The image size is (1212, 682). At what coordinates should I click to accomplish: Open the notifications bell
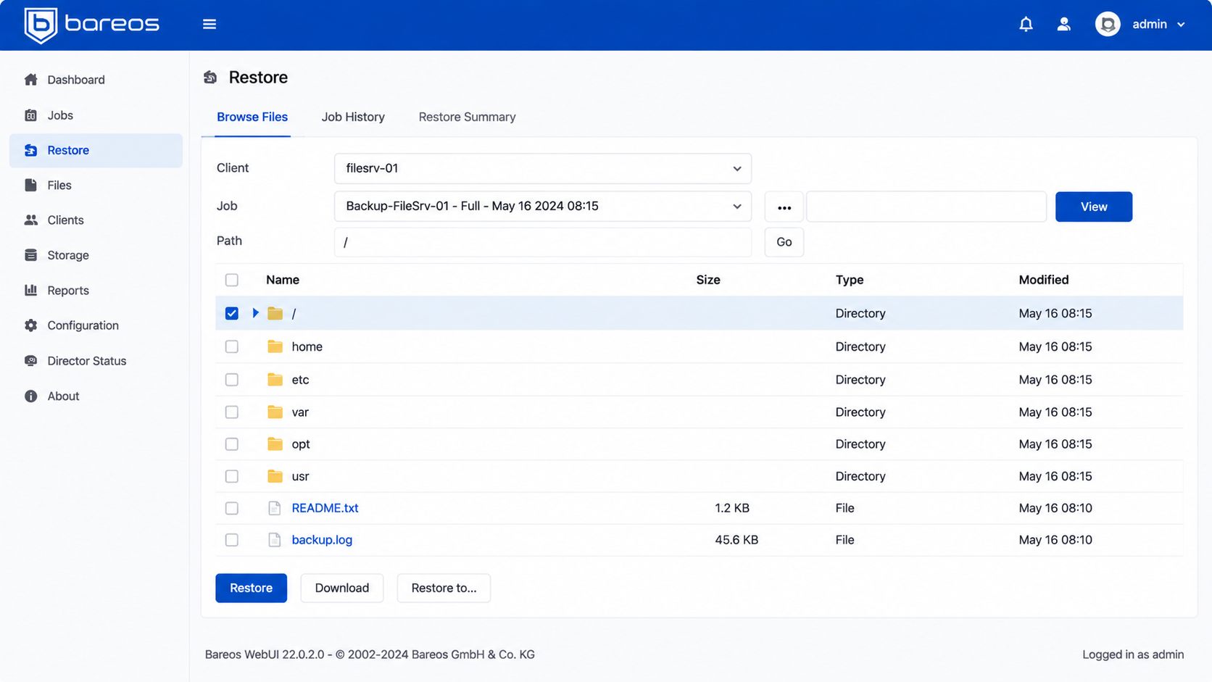(x=1026, y=24)
